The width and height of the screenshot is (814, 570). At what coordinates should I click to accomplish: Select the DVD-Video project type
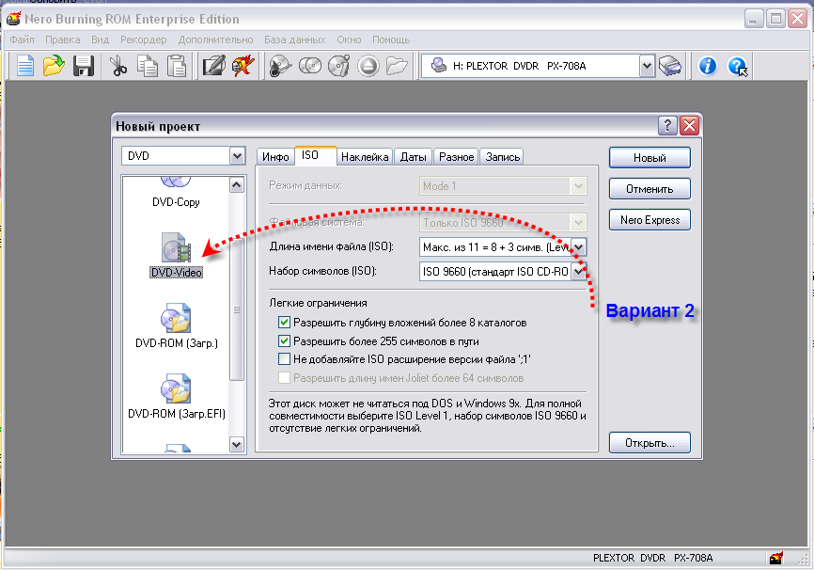click(x=177, y=254)
